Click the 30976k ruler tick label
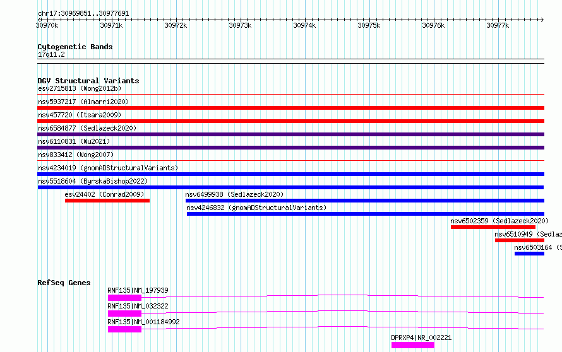562x352 pixels. (x=433, y=25)
